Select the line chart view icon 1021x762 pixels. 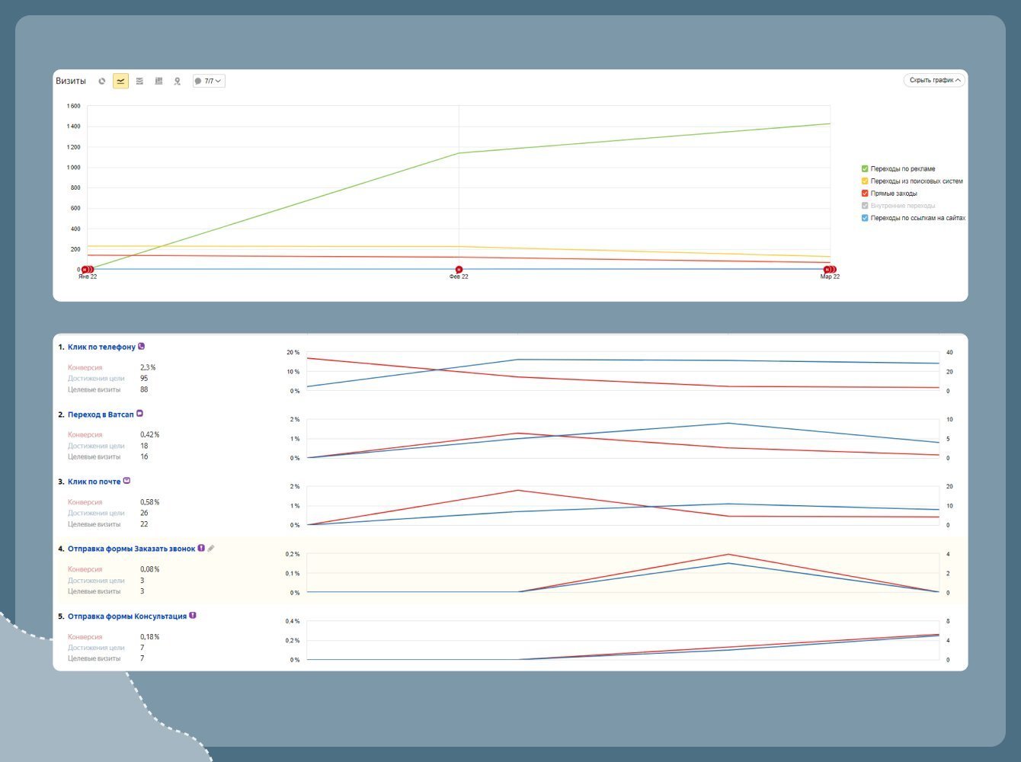[x=120, y=81]
